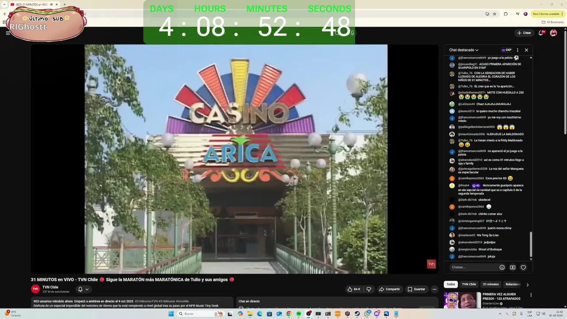Open the chat emoji picker
The height and width of the screenshot is (319, 567).
pos(502,267)
